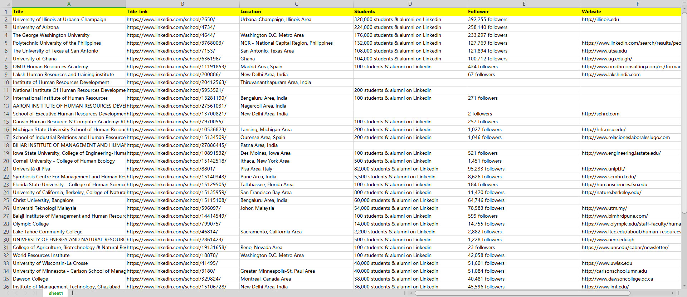Click the select-all corner of the grid
Screen dimensions: 687x297
click(6, 4)
